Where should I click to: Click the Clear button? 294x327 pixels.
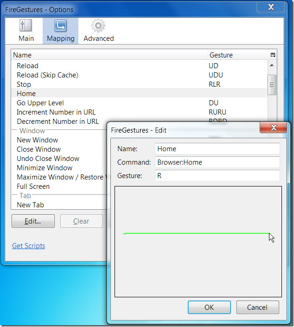tap(82, 221)
